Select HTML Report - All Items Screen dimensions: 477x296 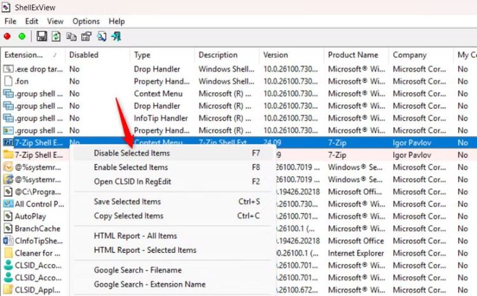tap(135, 236)
